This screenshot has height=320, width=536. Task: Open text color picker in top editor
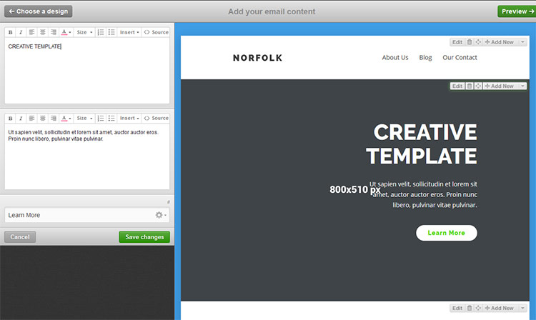tap(66, 32)
